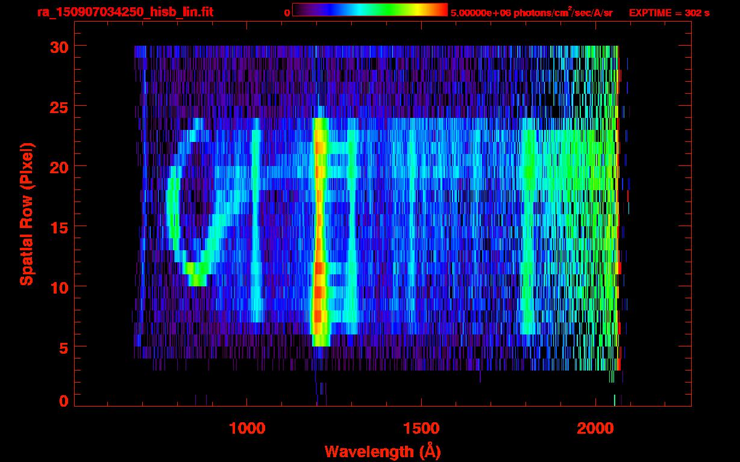Click the y-axis tick label 5

(63, 347)
